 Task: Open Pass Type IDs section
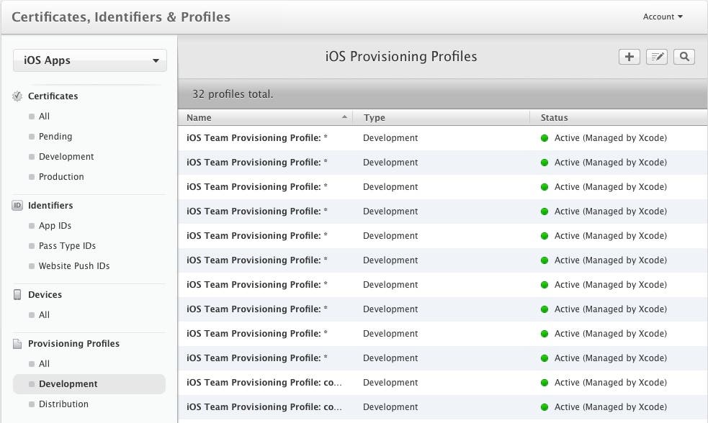[67, 246]
